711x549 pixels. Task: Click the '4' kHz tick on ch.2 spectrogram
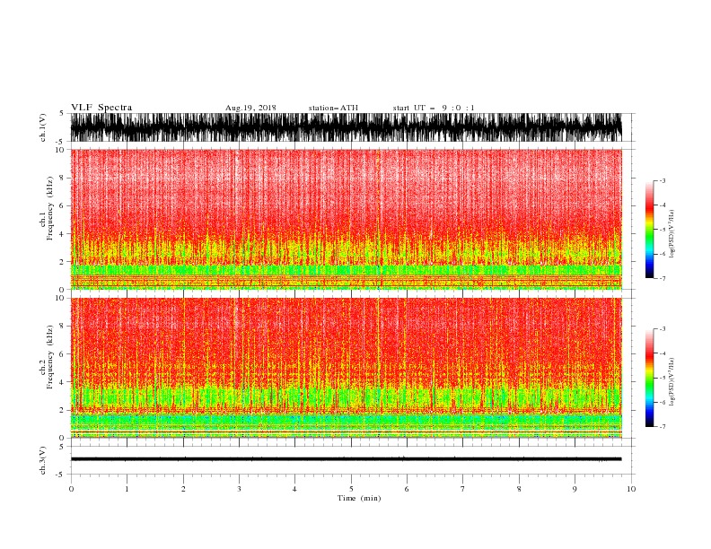point(62,382)
